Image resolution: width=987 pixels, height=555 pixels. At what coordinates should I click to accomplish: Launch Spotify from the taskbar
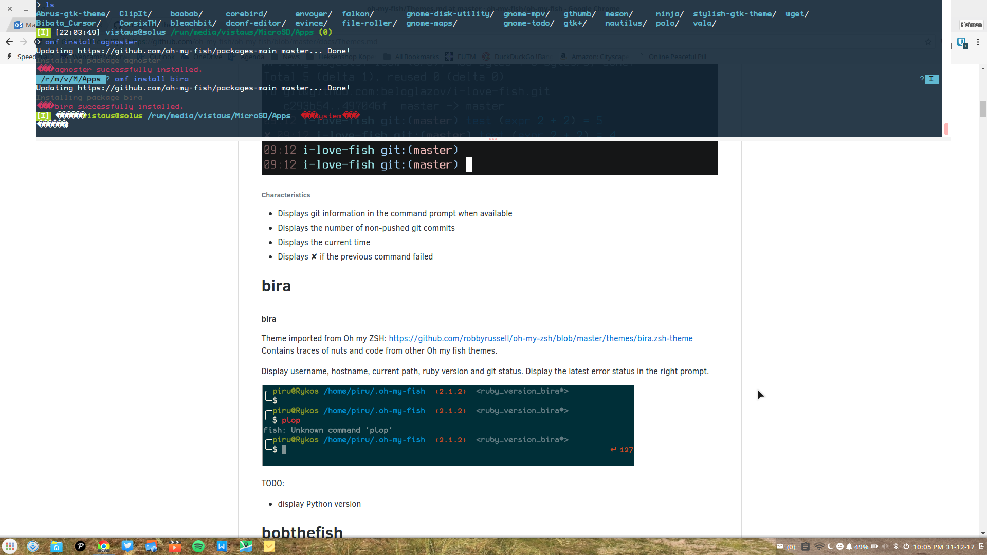coord(198,546)
